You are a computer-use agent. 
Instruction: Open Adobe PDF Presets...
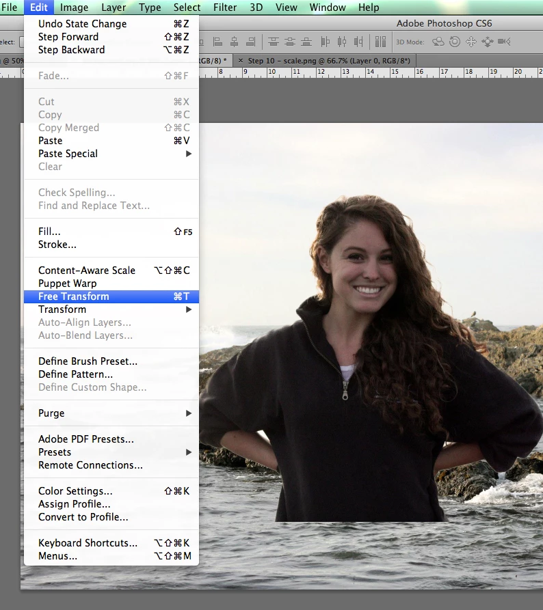pyautogui.click(x=111, y=439)
